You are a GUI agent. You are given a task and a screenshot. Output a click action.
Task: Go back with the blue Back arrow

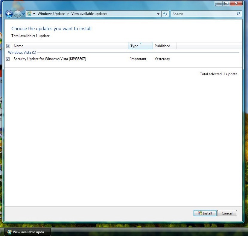pyautogui.click(x=9, y=14)
